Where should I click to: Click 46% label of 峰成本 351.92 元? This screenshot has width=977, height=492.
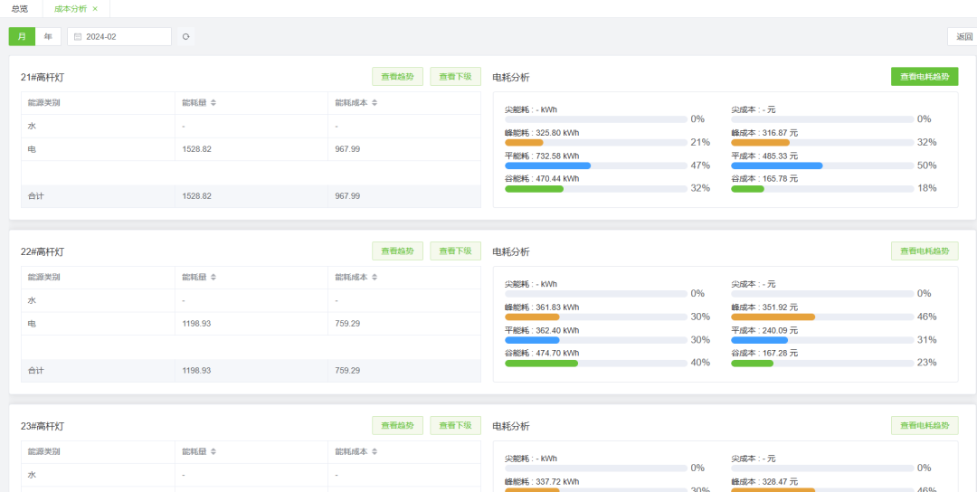coord(926,317)
